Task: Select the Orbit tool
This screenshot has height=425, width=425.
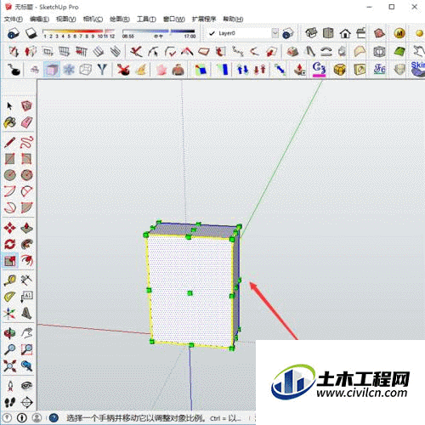Action: pyautogui.click(x=9, y=333)
